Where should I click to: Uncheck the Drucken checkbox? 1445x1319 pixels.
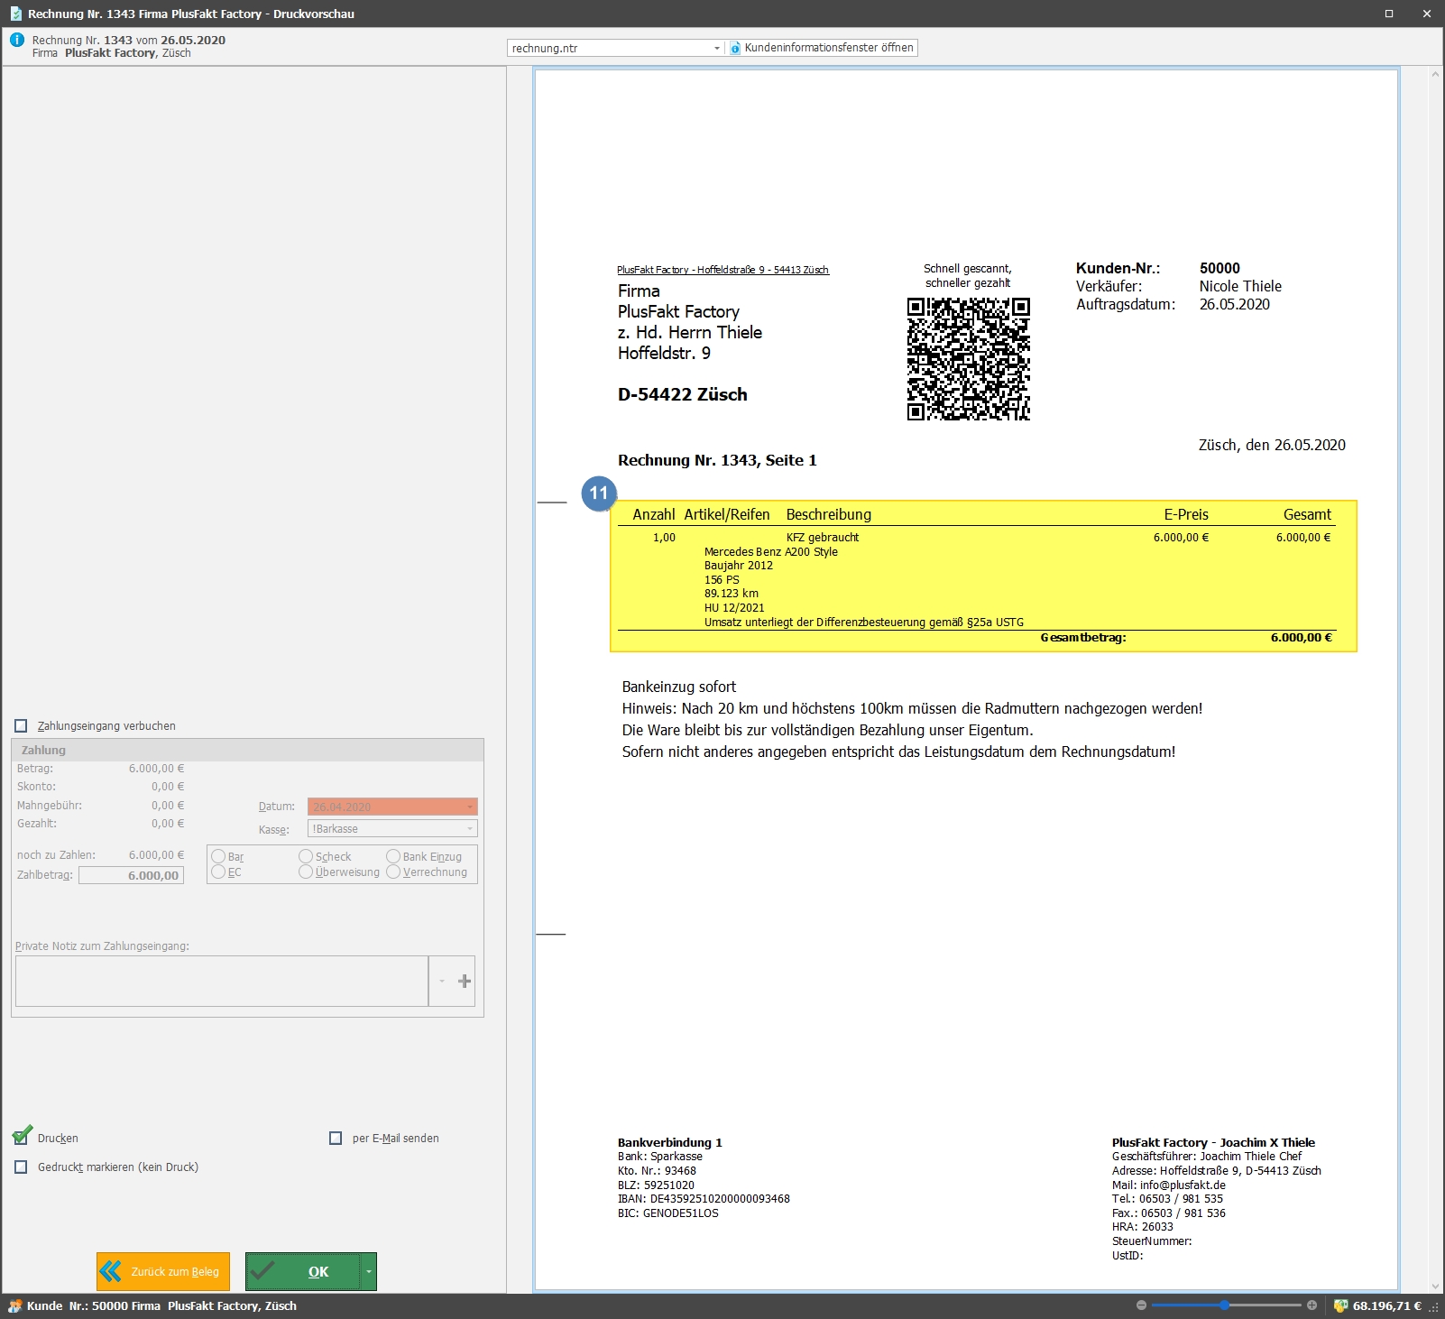pos(22,1137)
